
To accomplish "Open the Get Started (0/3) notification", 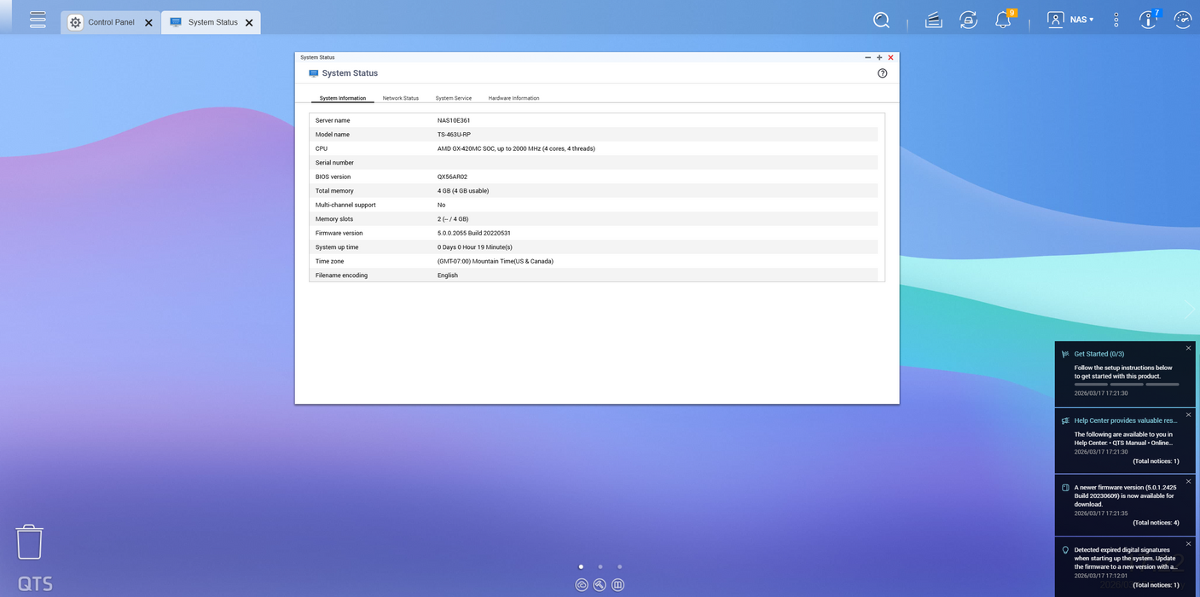I will (1099, 354).
